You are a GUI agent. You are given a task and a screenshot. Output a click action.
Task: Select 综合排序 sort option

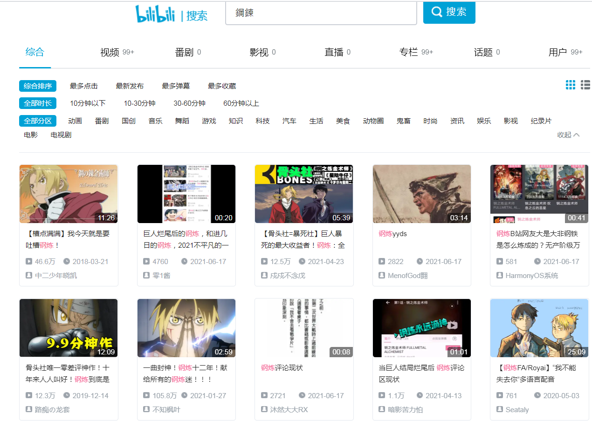coord(38,86)
